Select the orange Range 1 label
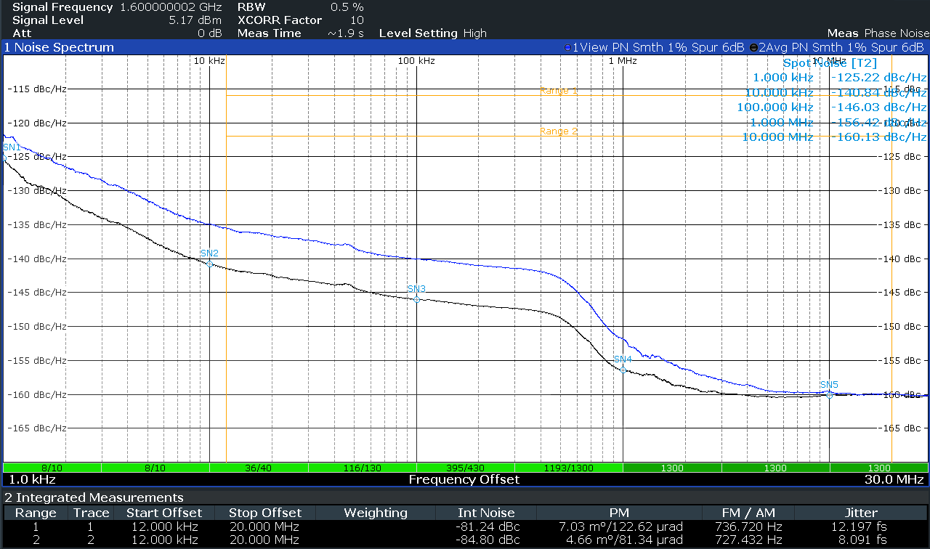The height and width of the screenshot is (549, 930). (x=559, y=91)
